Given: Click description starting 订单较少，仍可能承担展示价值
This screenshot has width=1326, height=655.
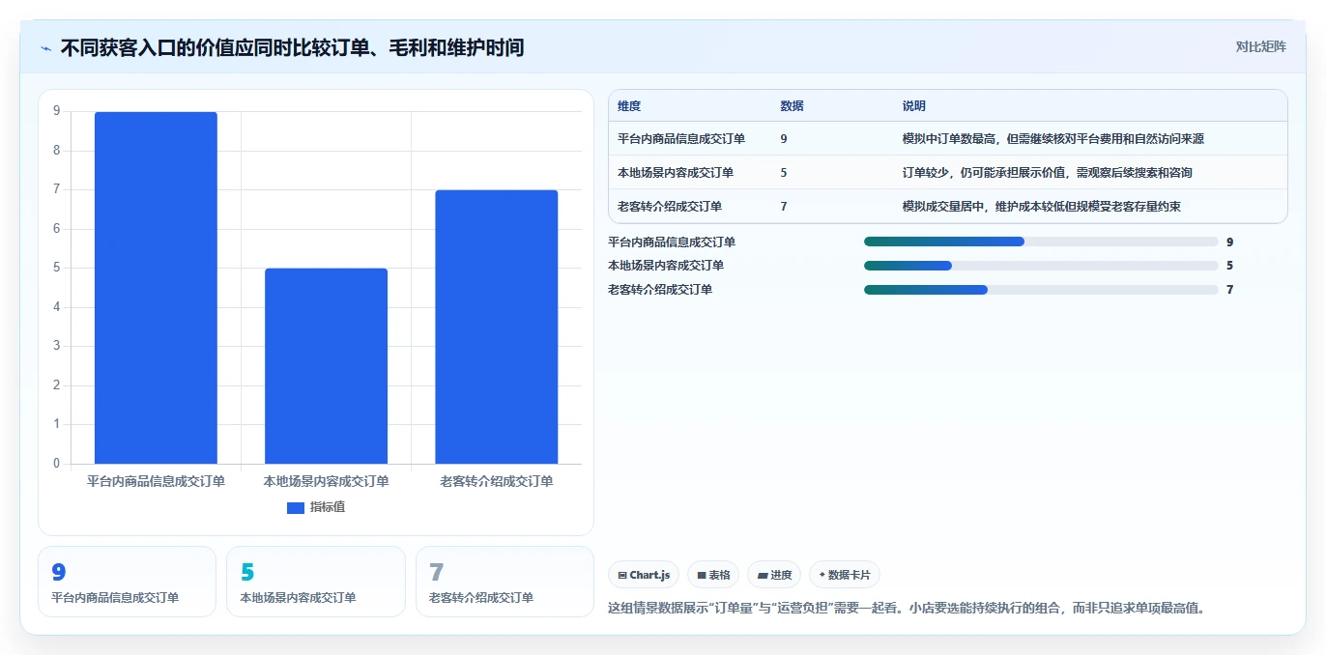Looking at the screenshot, I should point(1048,172).
